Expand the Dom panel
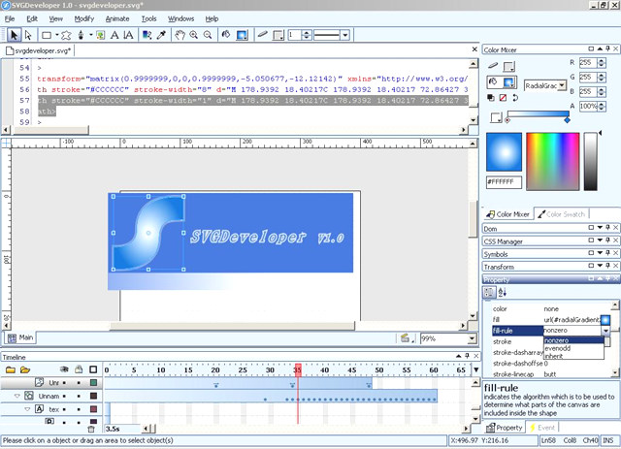The width and height of the screenshot is (621, 449). coord(600,228)
